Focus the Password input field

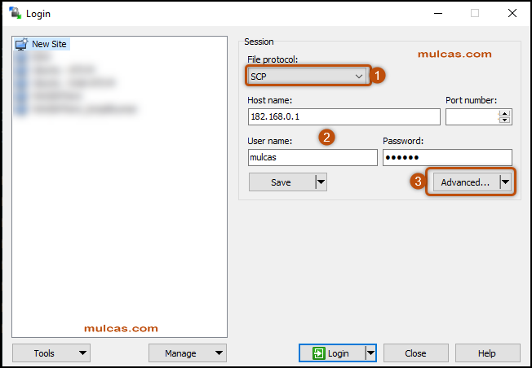[x=447, y=158]
